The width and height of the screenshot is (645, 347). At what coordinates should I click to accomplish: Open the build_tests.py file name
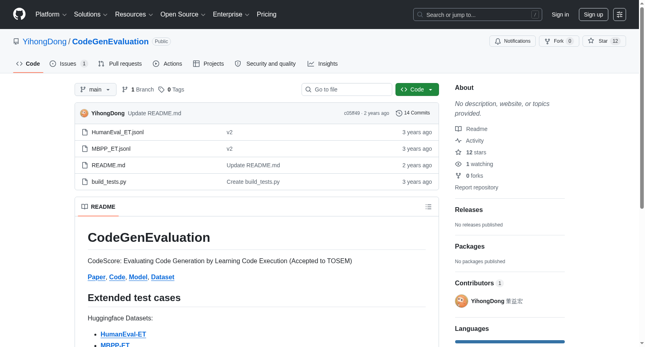click(109, 182)
